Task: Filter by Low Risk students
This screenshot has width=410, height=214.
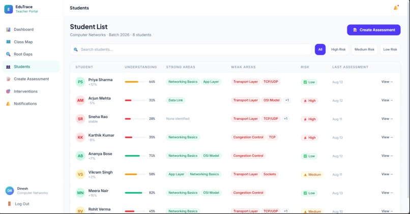Action: (390, 49)
